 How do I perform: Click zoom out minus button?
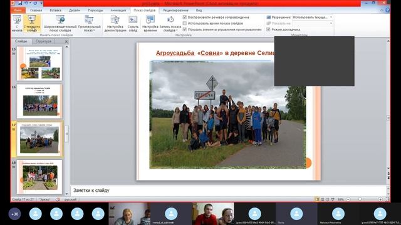[348, 199]
